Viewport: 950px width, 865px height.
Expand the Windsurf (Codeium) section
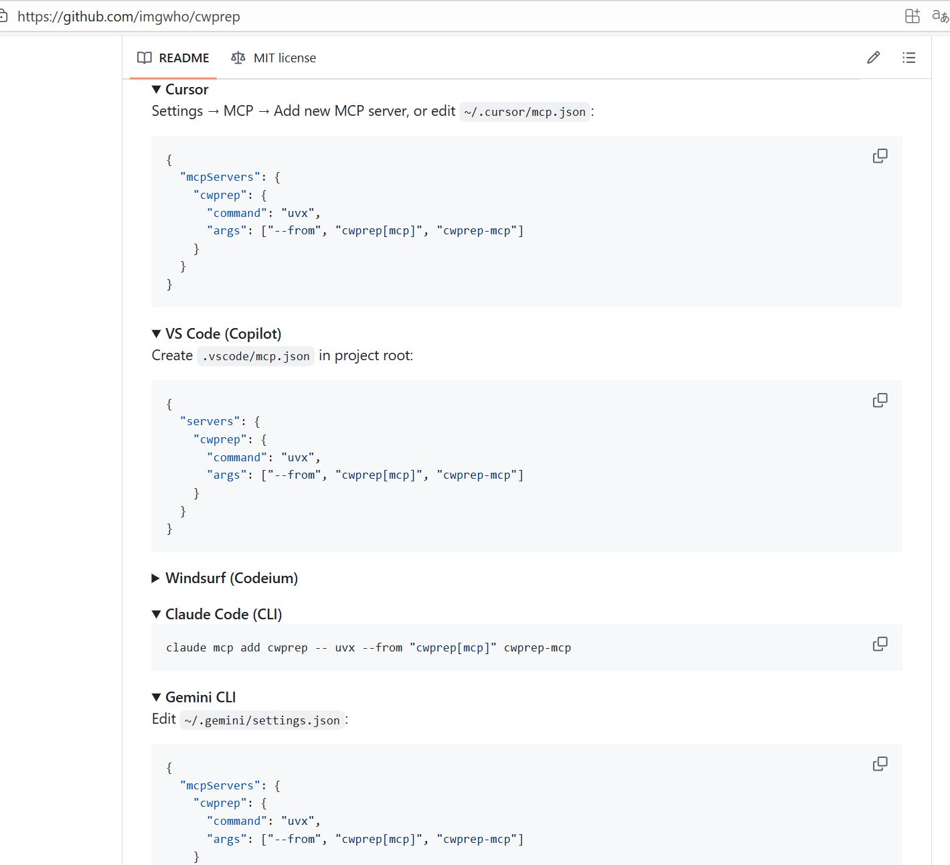pos(225,578)
